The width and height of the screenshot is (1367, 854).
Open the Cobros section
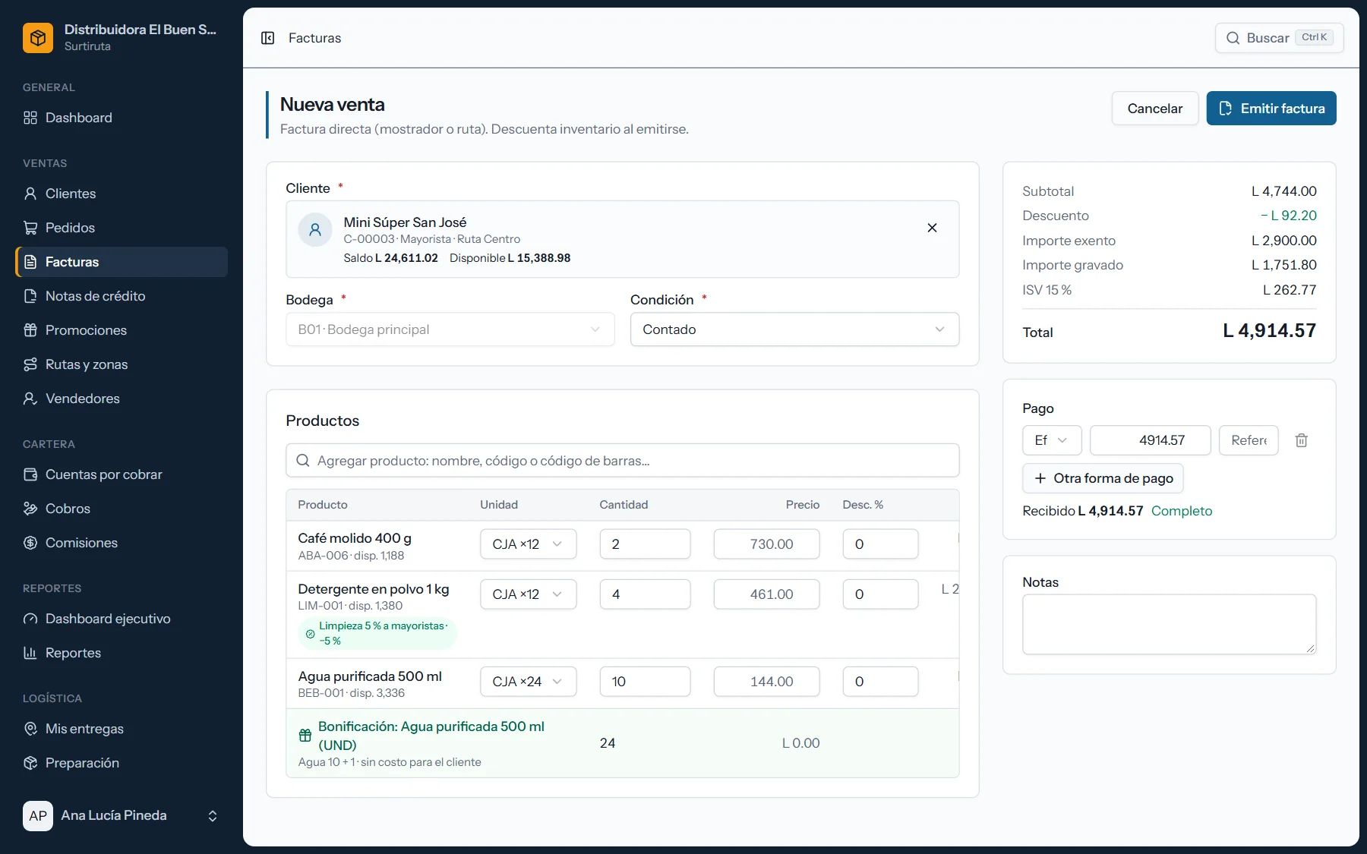coord(122,509)
